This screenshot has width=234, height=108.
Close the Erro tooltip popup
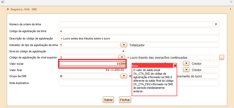[175, 66]
